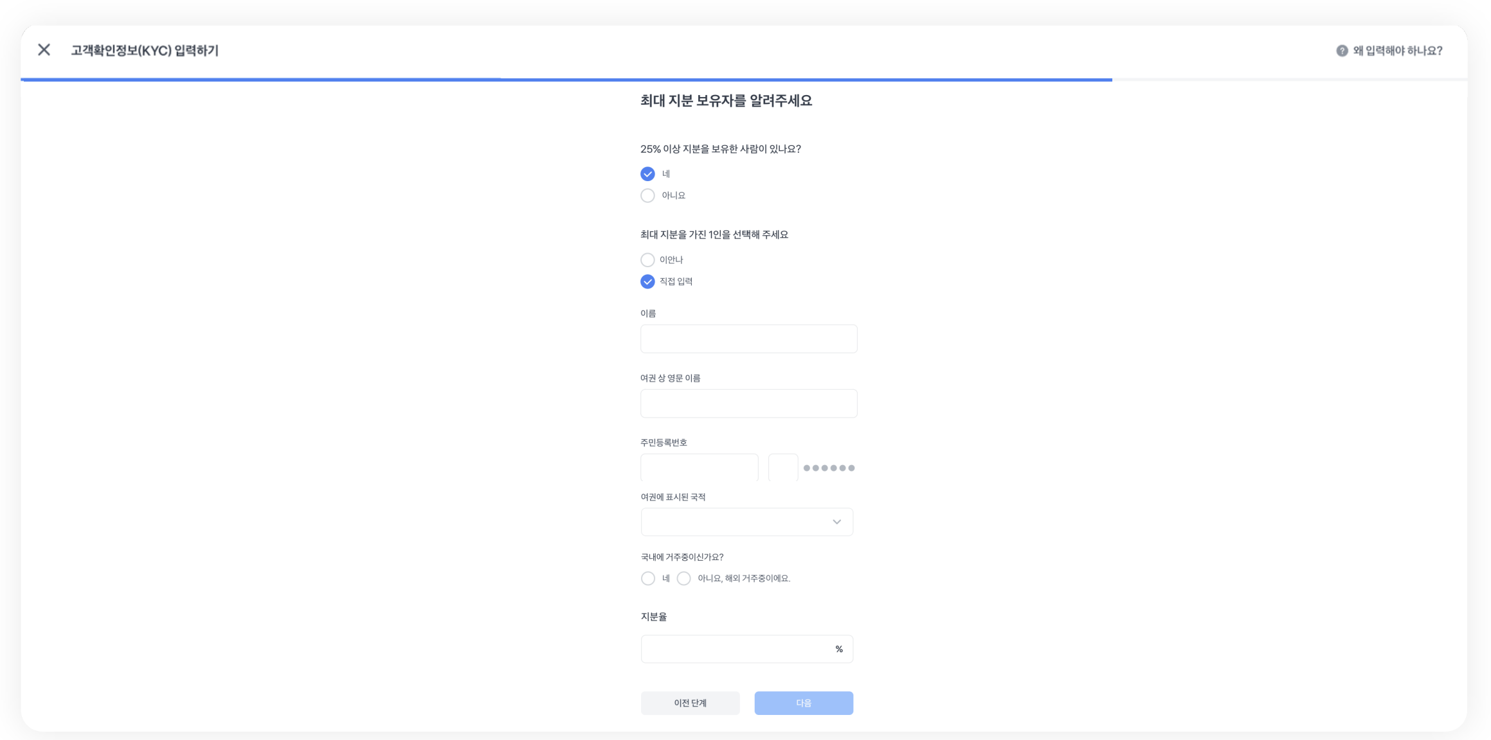This screenshot has width=1491, height=740.
Task: Select the '직접 입력' radio option
Action: coord(647,281)
